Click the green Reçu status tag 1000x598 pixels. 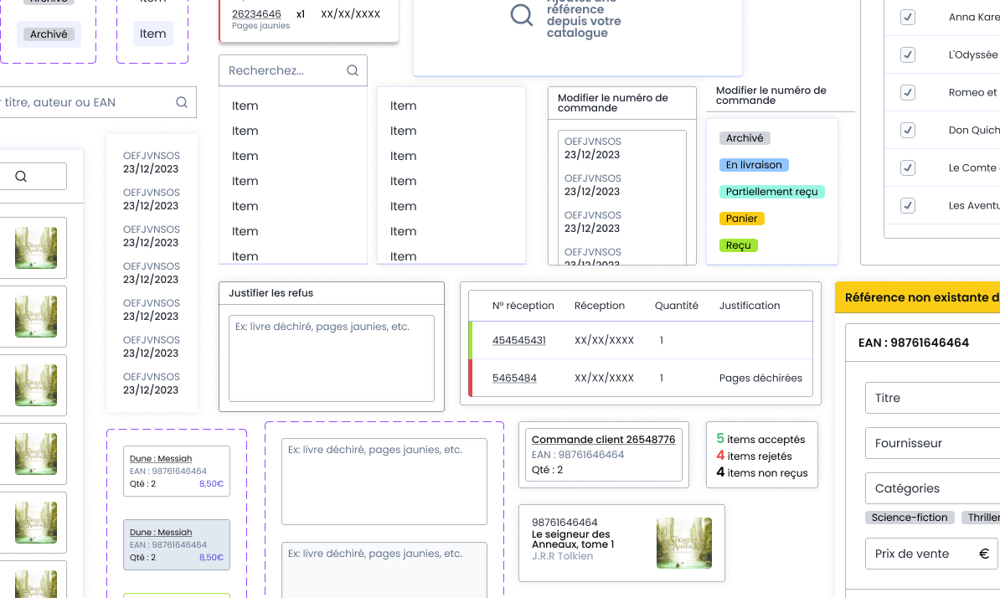coord(738,245)
